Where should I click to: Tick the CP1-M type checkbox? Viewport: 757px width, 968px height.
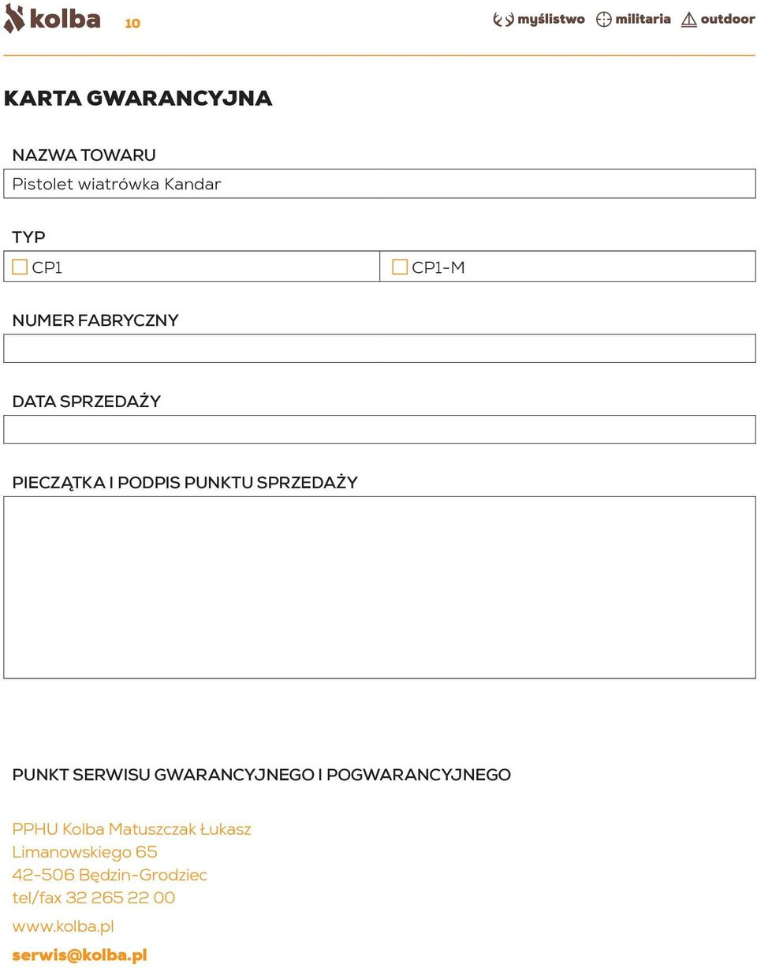[x=400, y=267]
